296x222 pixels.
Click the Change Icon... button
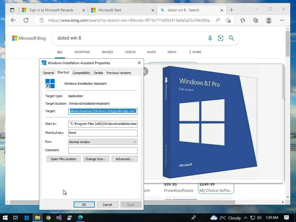click(96, 159)
